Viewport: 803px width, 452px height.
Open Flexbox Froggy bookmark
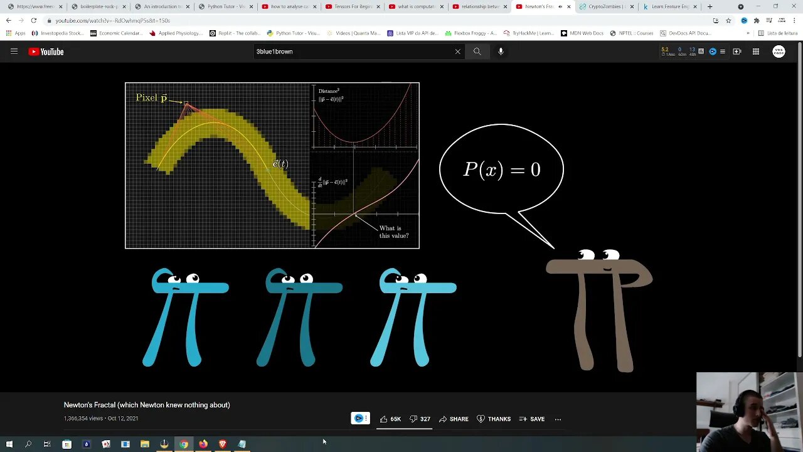point(470,33)
